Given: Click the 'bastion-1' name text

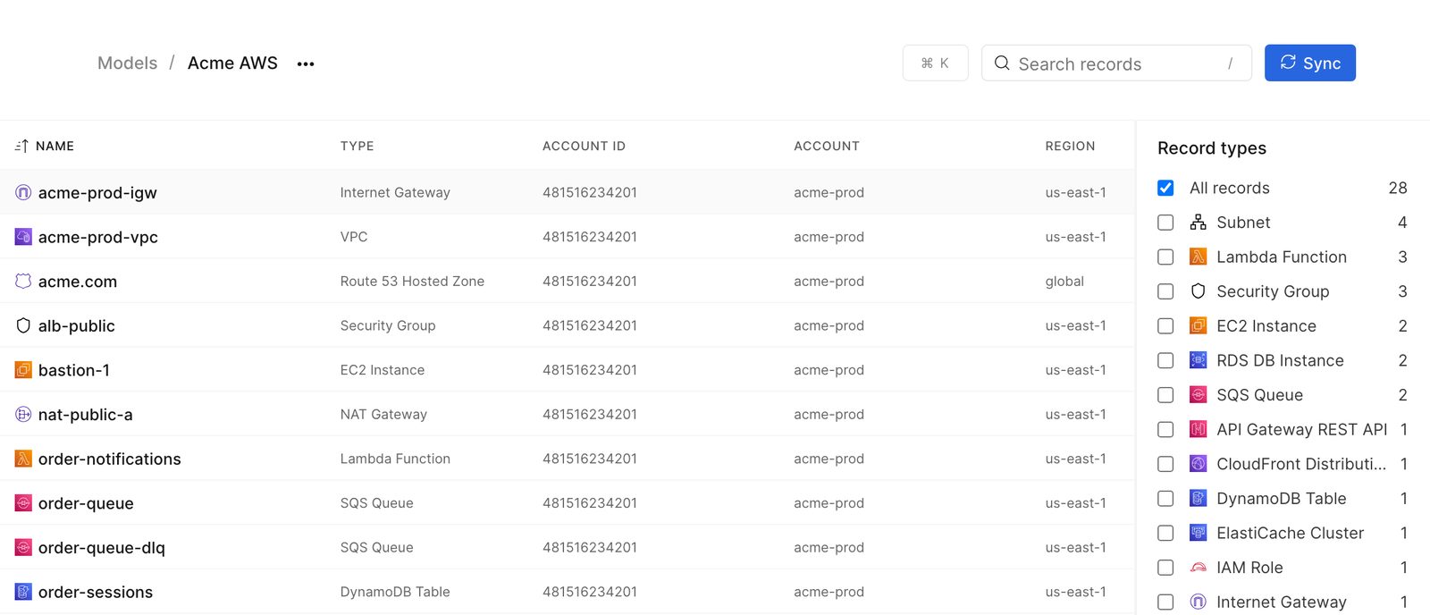Looking at the screenshot, I should click(74, 370).
